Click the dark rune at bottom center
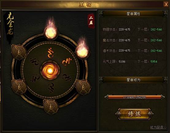This screenshot has width=170, height=133. coord(51,88)
